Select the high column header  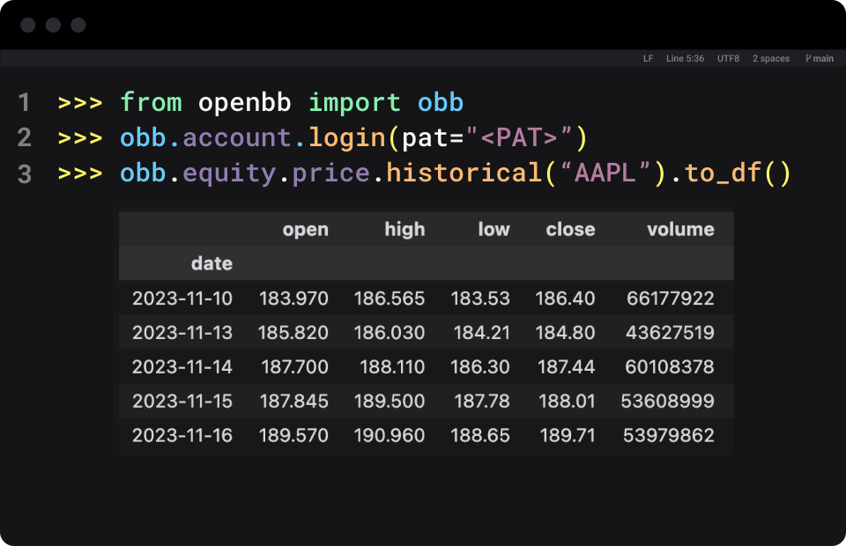click(404, 229)
